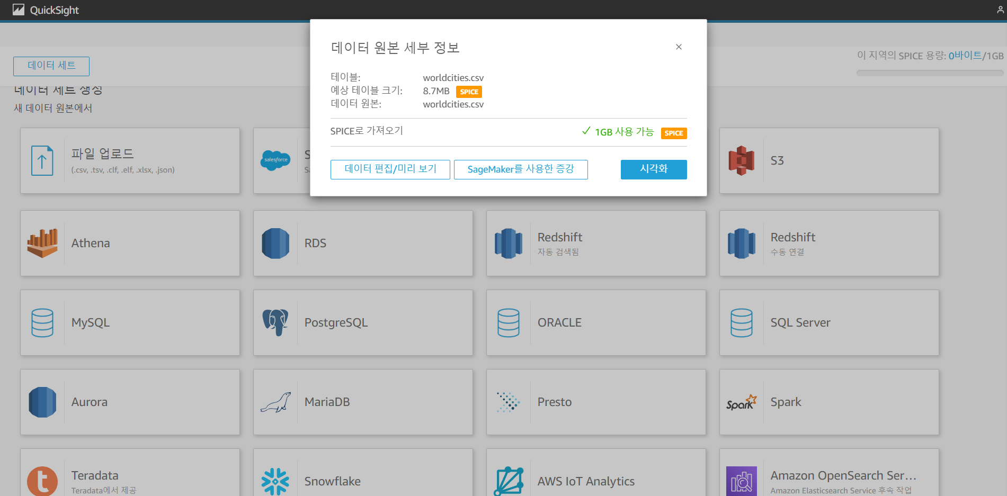Select the PostgreSQL label

[336, 322]
